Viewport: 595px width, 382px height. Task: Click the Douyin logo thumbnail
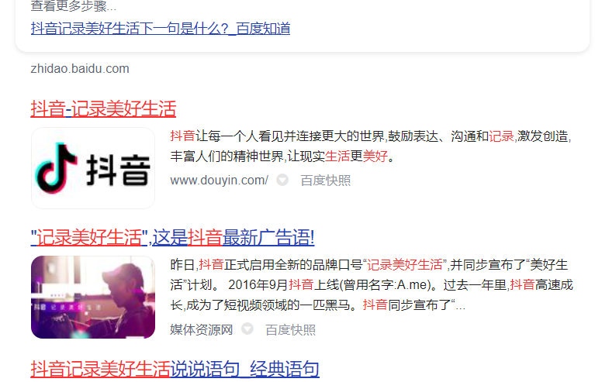click(x=93, y=168)
